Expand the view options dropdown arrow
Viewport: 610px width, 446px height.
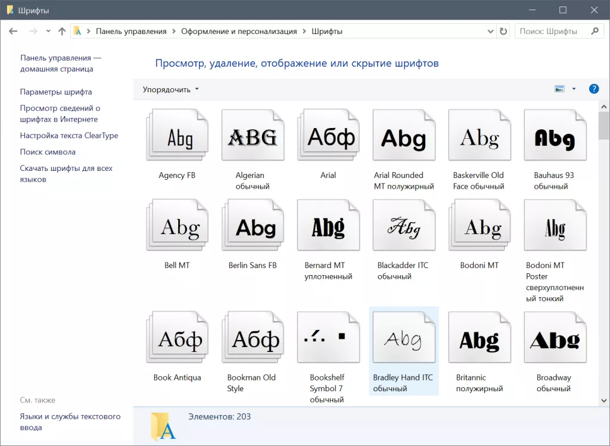(x=574, y=89)
